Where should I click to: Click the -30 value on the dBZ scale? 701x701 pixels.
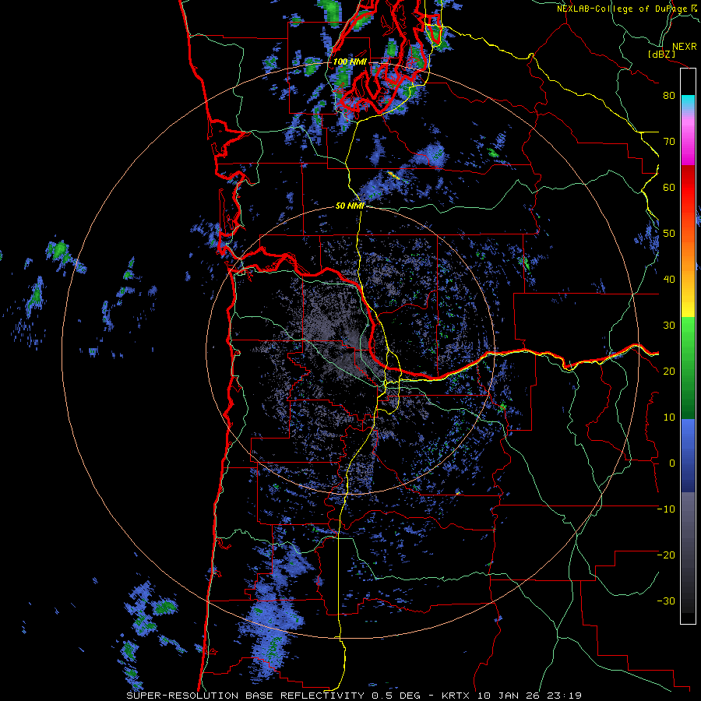[x=666, y=601]
